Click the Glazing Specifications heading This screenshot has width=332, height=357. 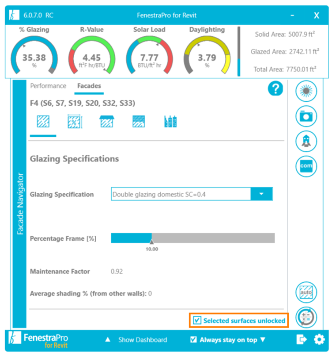(74, 159)
